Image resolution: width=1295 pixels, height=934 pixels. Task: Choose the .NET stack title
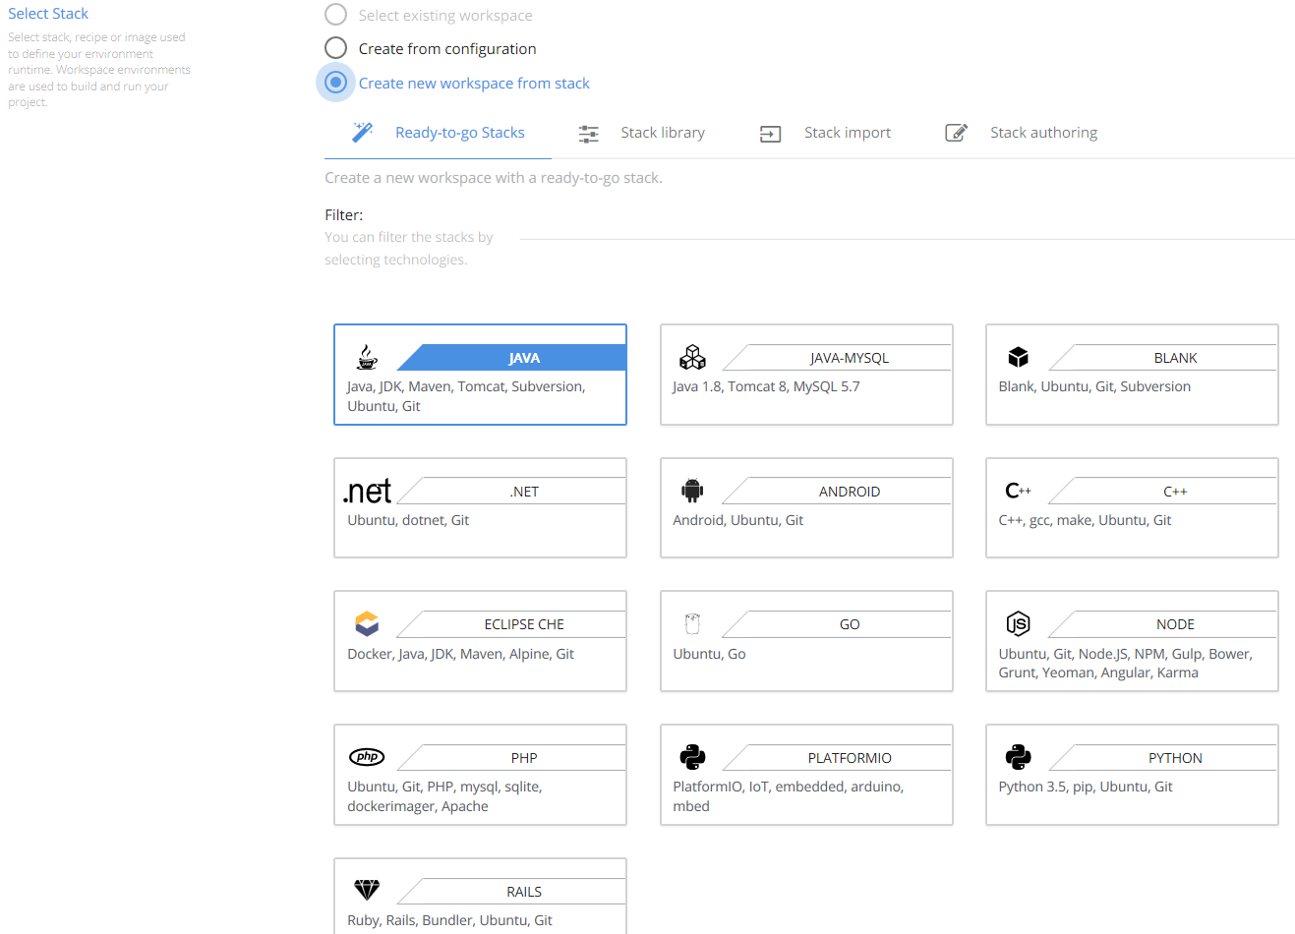(524, 492)
